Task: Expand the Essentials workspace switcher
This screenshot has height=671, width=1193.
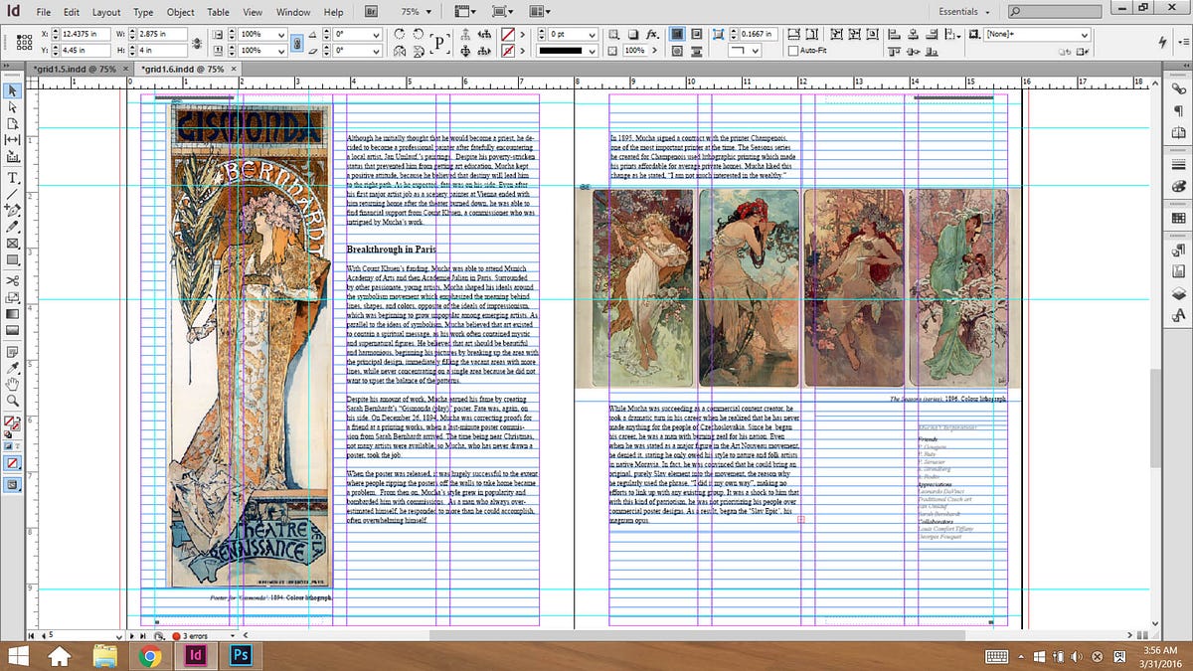Action: [x=964, y=12]
